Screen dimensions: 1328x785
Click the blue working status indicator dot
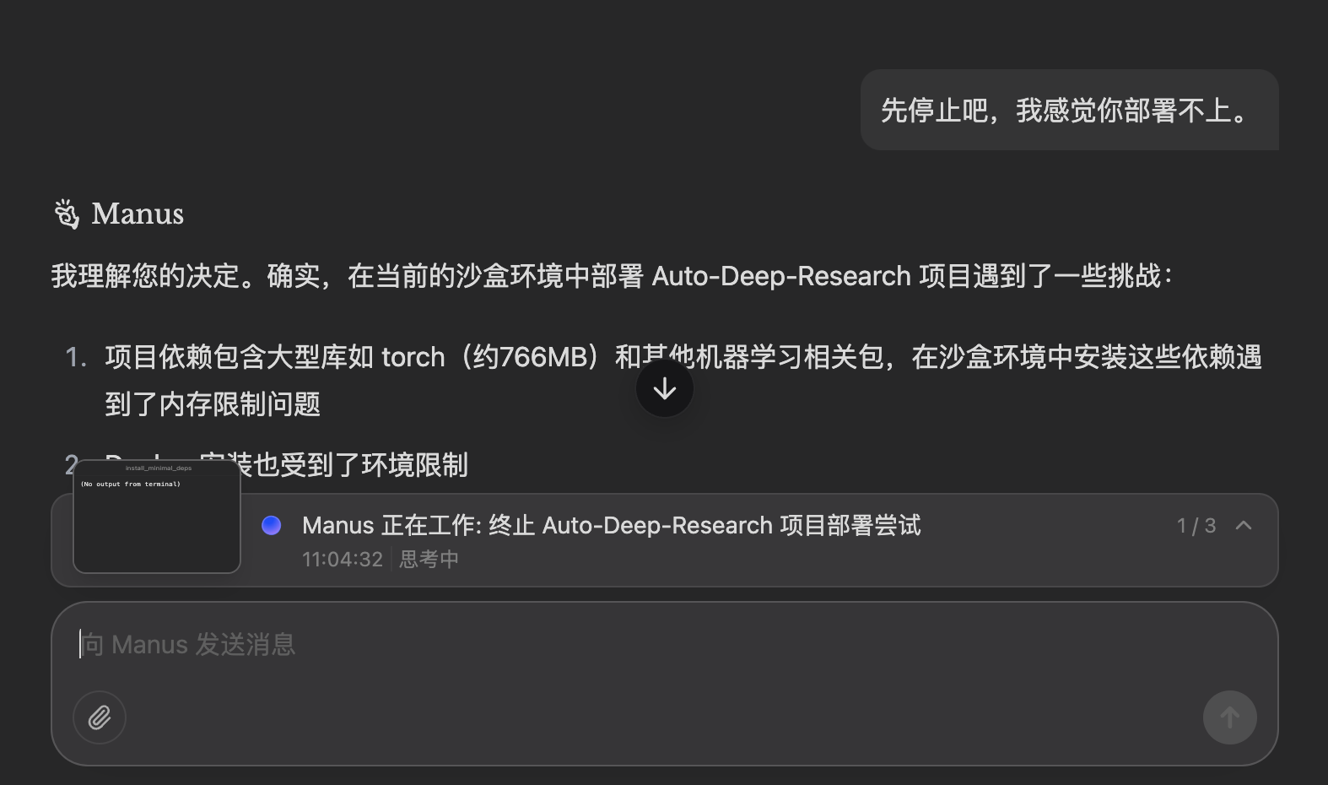click(x=272, y=525)
